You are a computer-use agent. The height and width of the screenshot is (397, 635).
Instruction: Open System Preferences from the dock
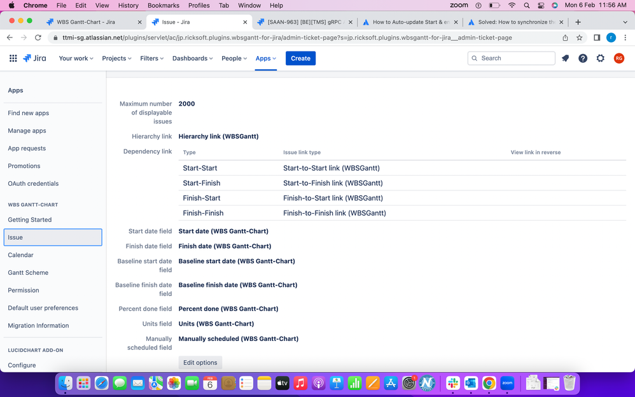point(409,383)
